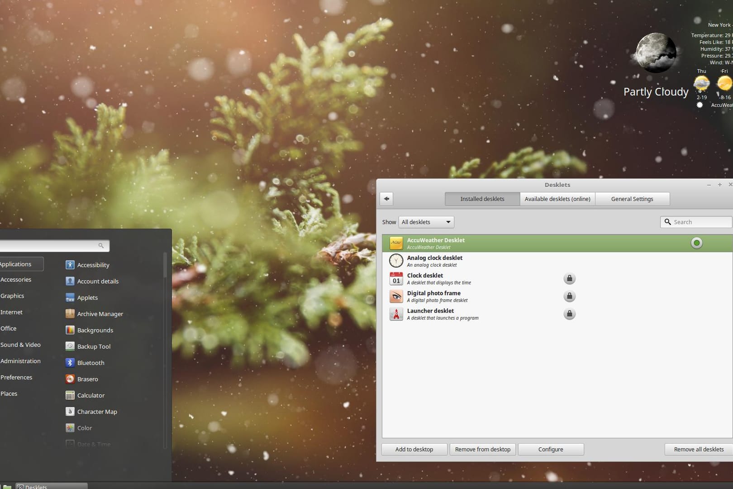This screenshot has width=733, height=489.
Task: Click the AccuWeather Desklet yellow icon
Action: pyautogui.click(x=396, y=244)
